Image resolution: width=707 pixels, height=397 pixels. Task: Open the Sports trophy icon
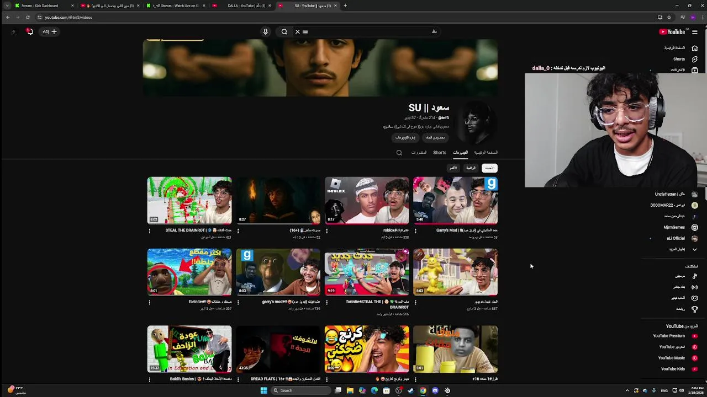point(694,309)
